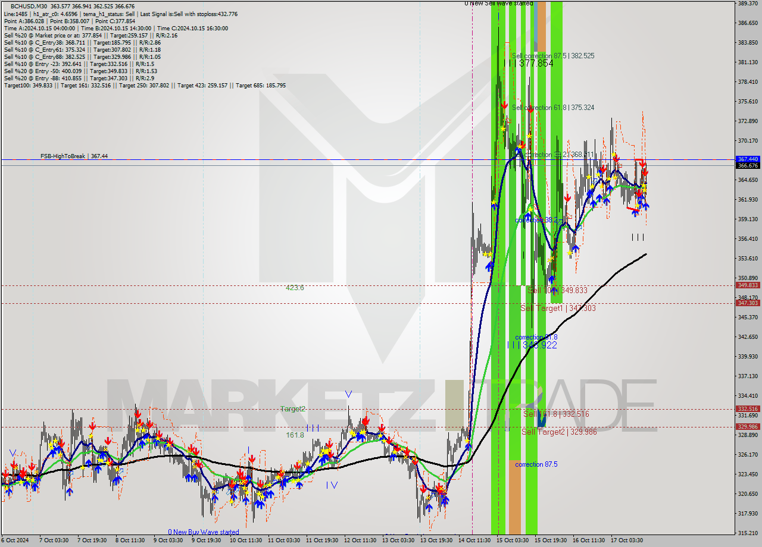Click the 'Sell 100 | 349.833' label
This screenshot has width=762, height=547.
557,290
